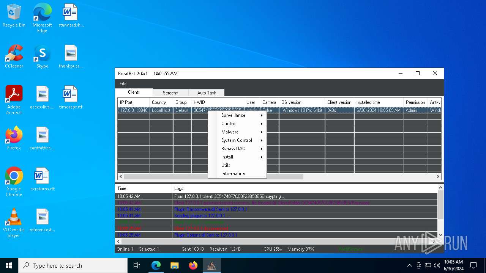Sort by the Client version column header
The width and height of the screenshot is (486, 273).
pyautogui.click(x=339, y=102)
